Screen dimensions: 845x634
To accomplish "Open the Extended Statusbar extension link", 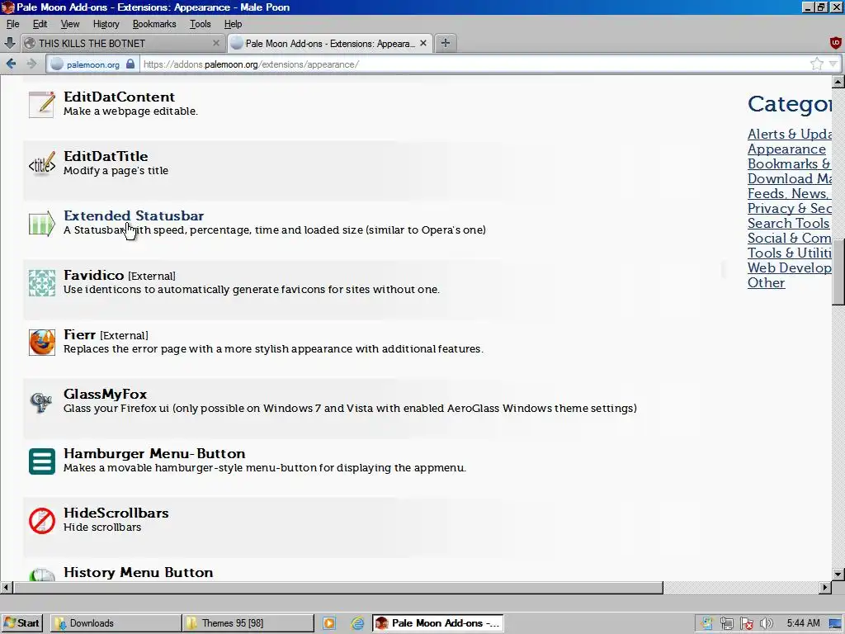I will point(134,215).
